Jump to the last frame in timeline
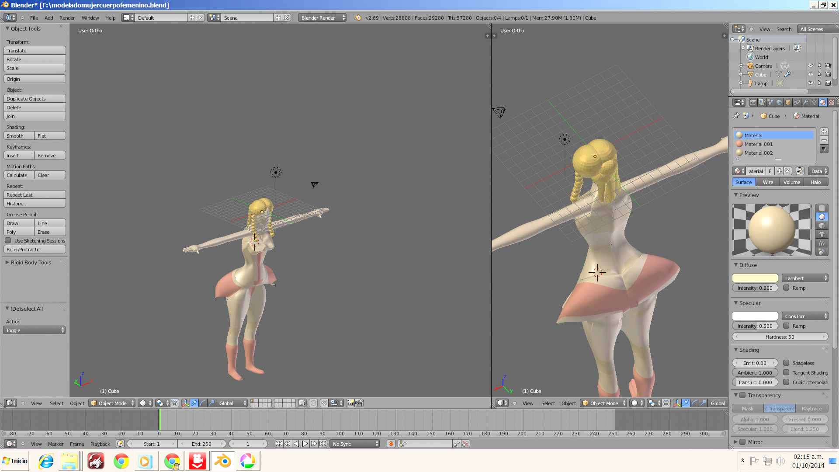This screenshot has height=472, width=839. coord(323,444)
